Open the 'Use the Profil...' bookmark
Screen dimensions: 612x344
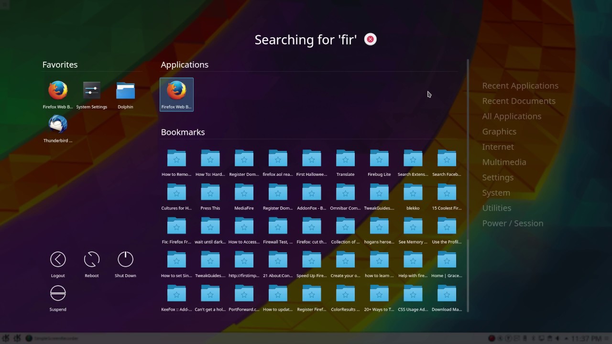coord(447,230)
